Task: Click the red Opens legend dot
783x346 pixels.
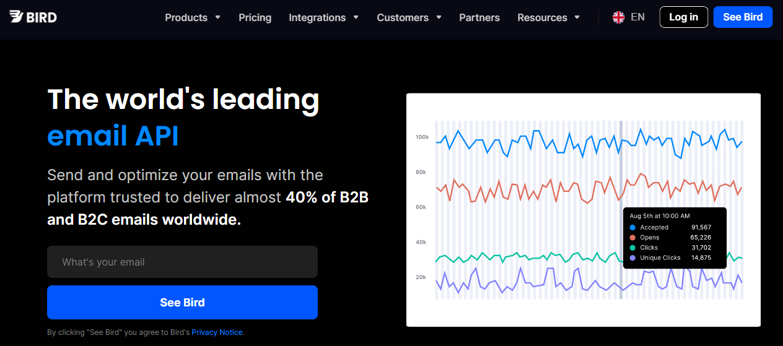Action: [632, 238]
